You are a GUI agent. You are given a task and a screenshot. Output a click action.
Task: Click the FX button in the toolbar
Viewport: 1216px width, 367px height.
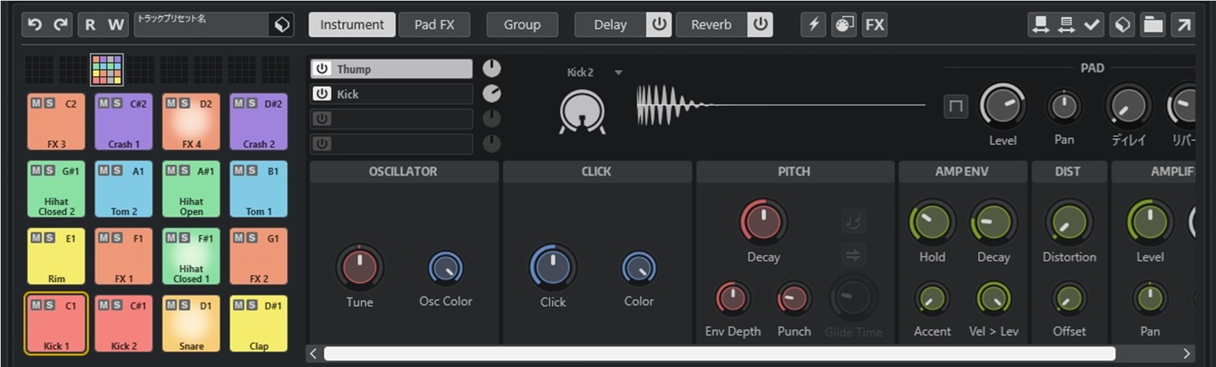click(875, 25)
